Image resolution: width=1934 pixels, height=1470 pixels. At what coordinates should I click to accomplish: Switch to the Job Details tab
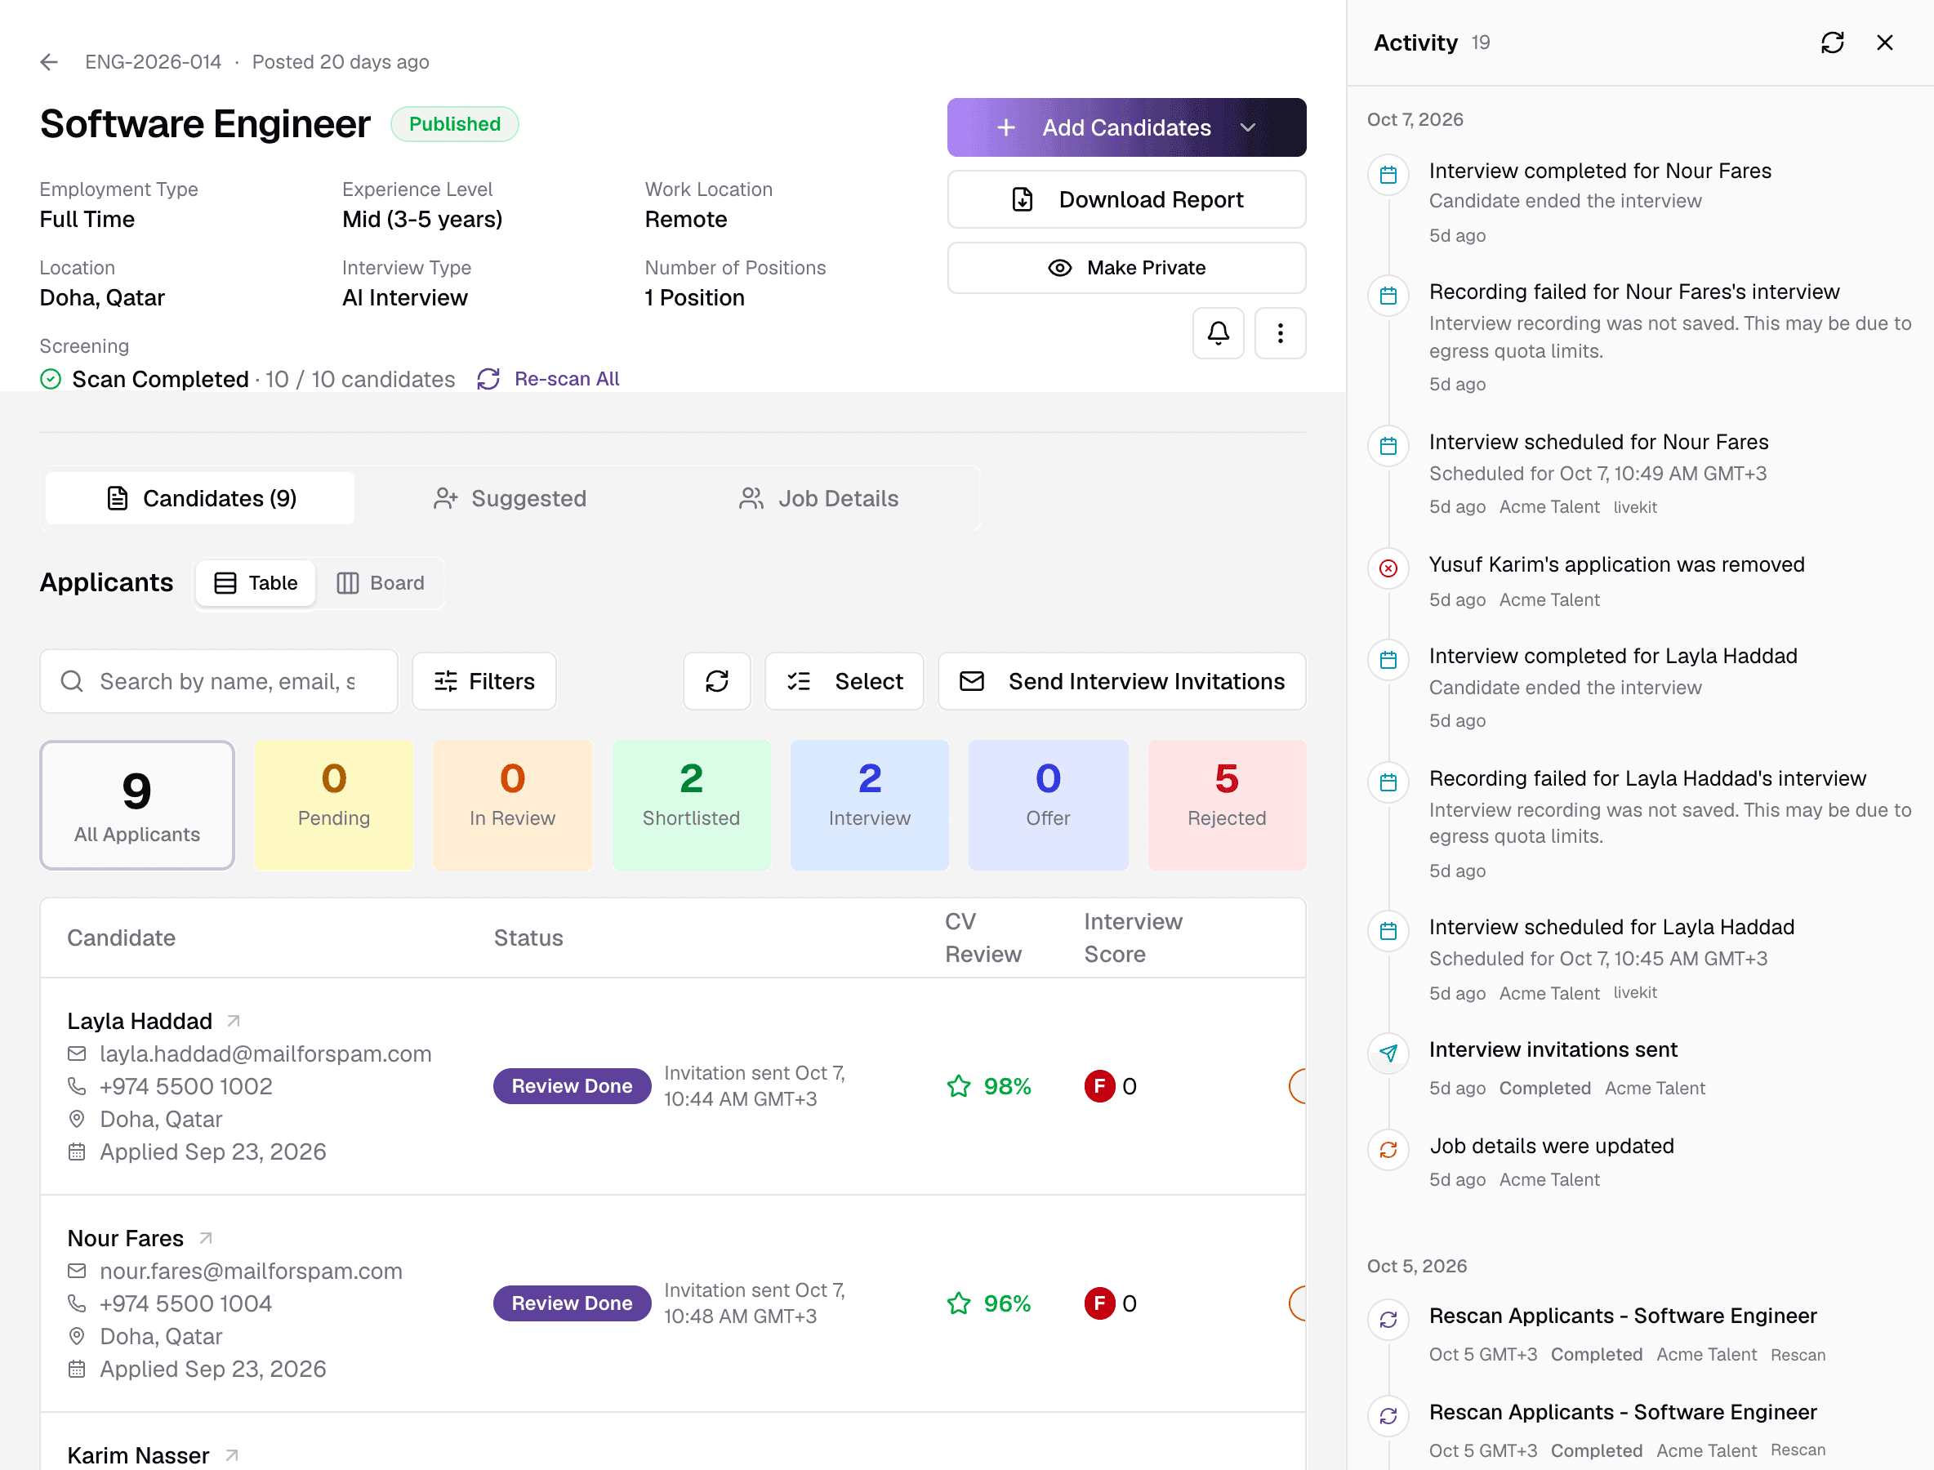click(x=819, y=499)
